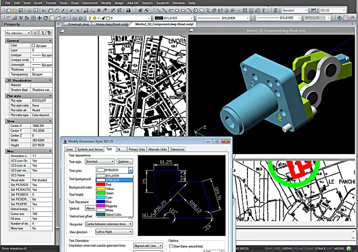
Task: Select the Line drawing tool icon
Action: 158,11
